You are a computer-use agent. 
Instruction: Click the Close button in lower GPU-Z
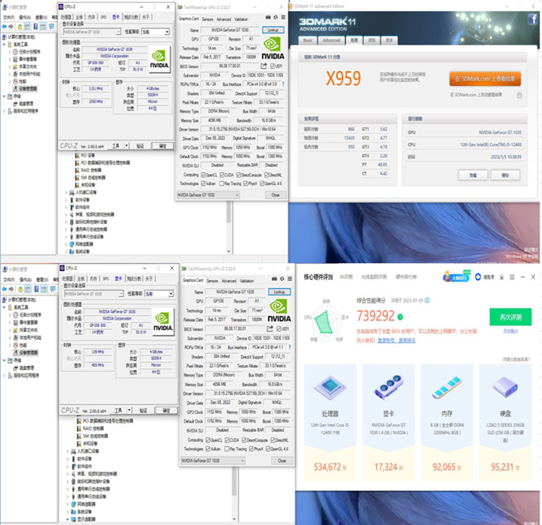pyautogui.click(x=282, y=460)
